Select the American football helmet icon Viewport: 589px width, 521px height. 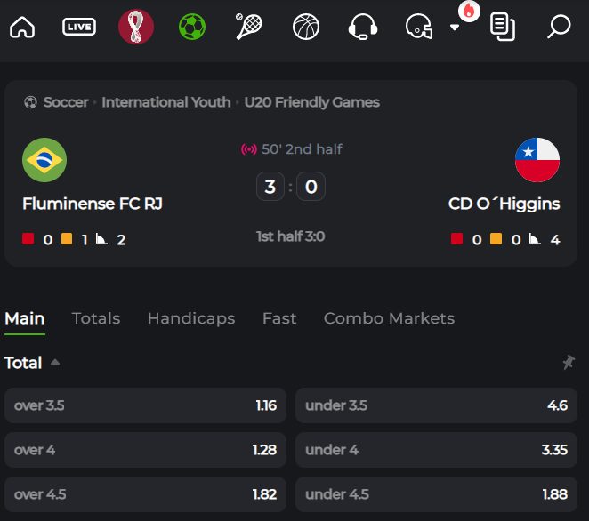[419, 27]
